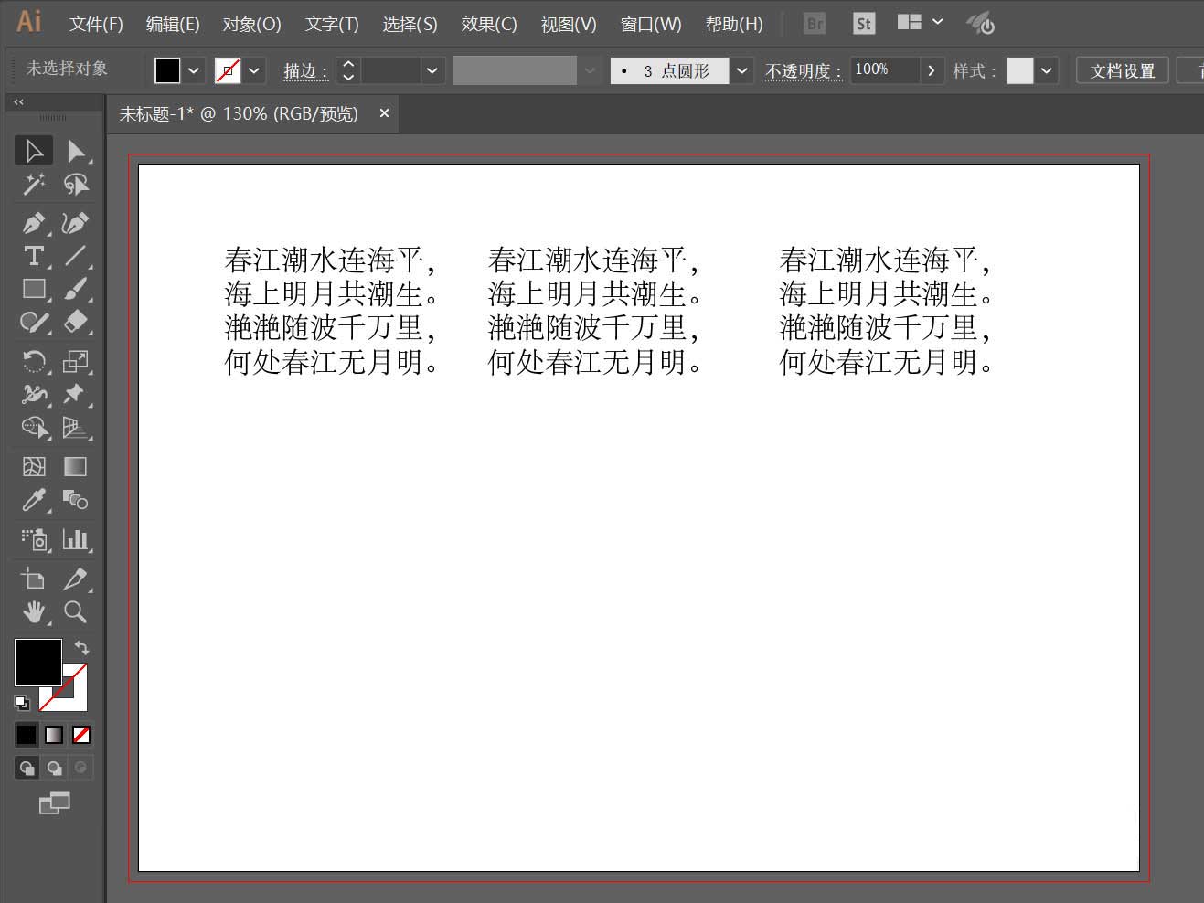Enable Draw Inside mode
The image size is (1204, 903).
(81, 768)
